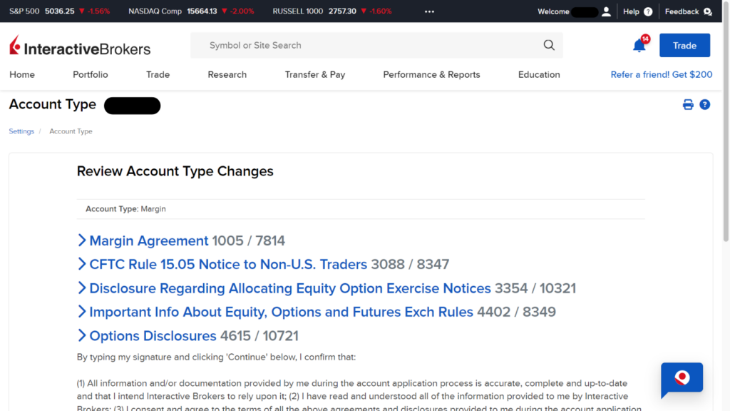Expand the CFTC Rule 15.05 Notice chevron
This screenshot has width=730, height=411.
[82, 264]
